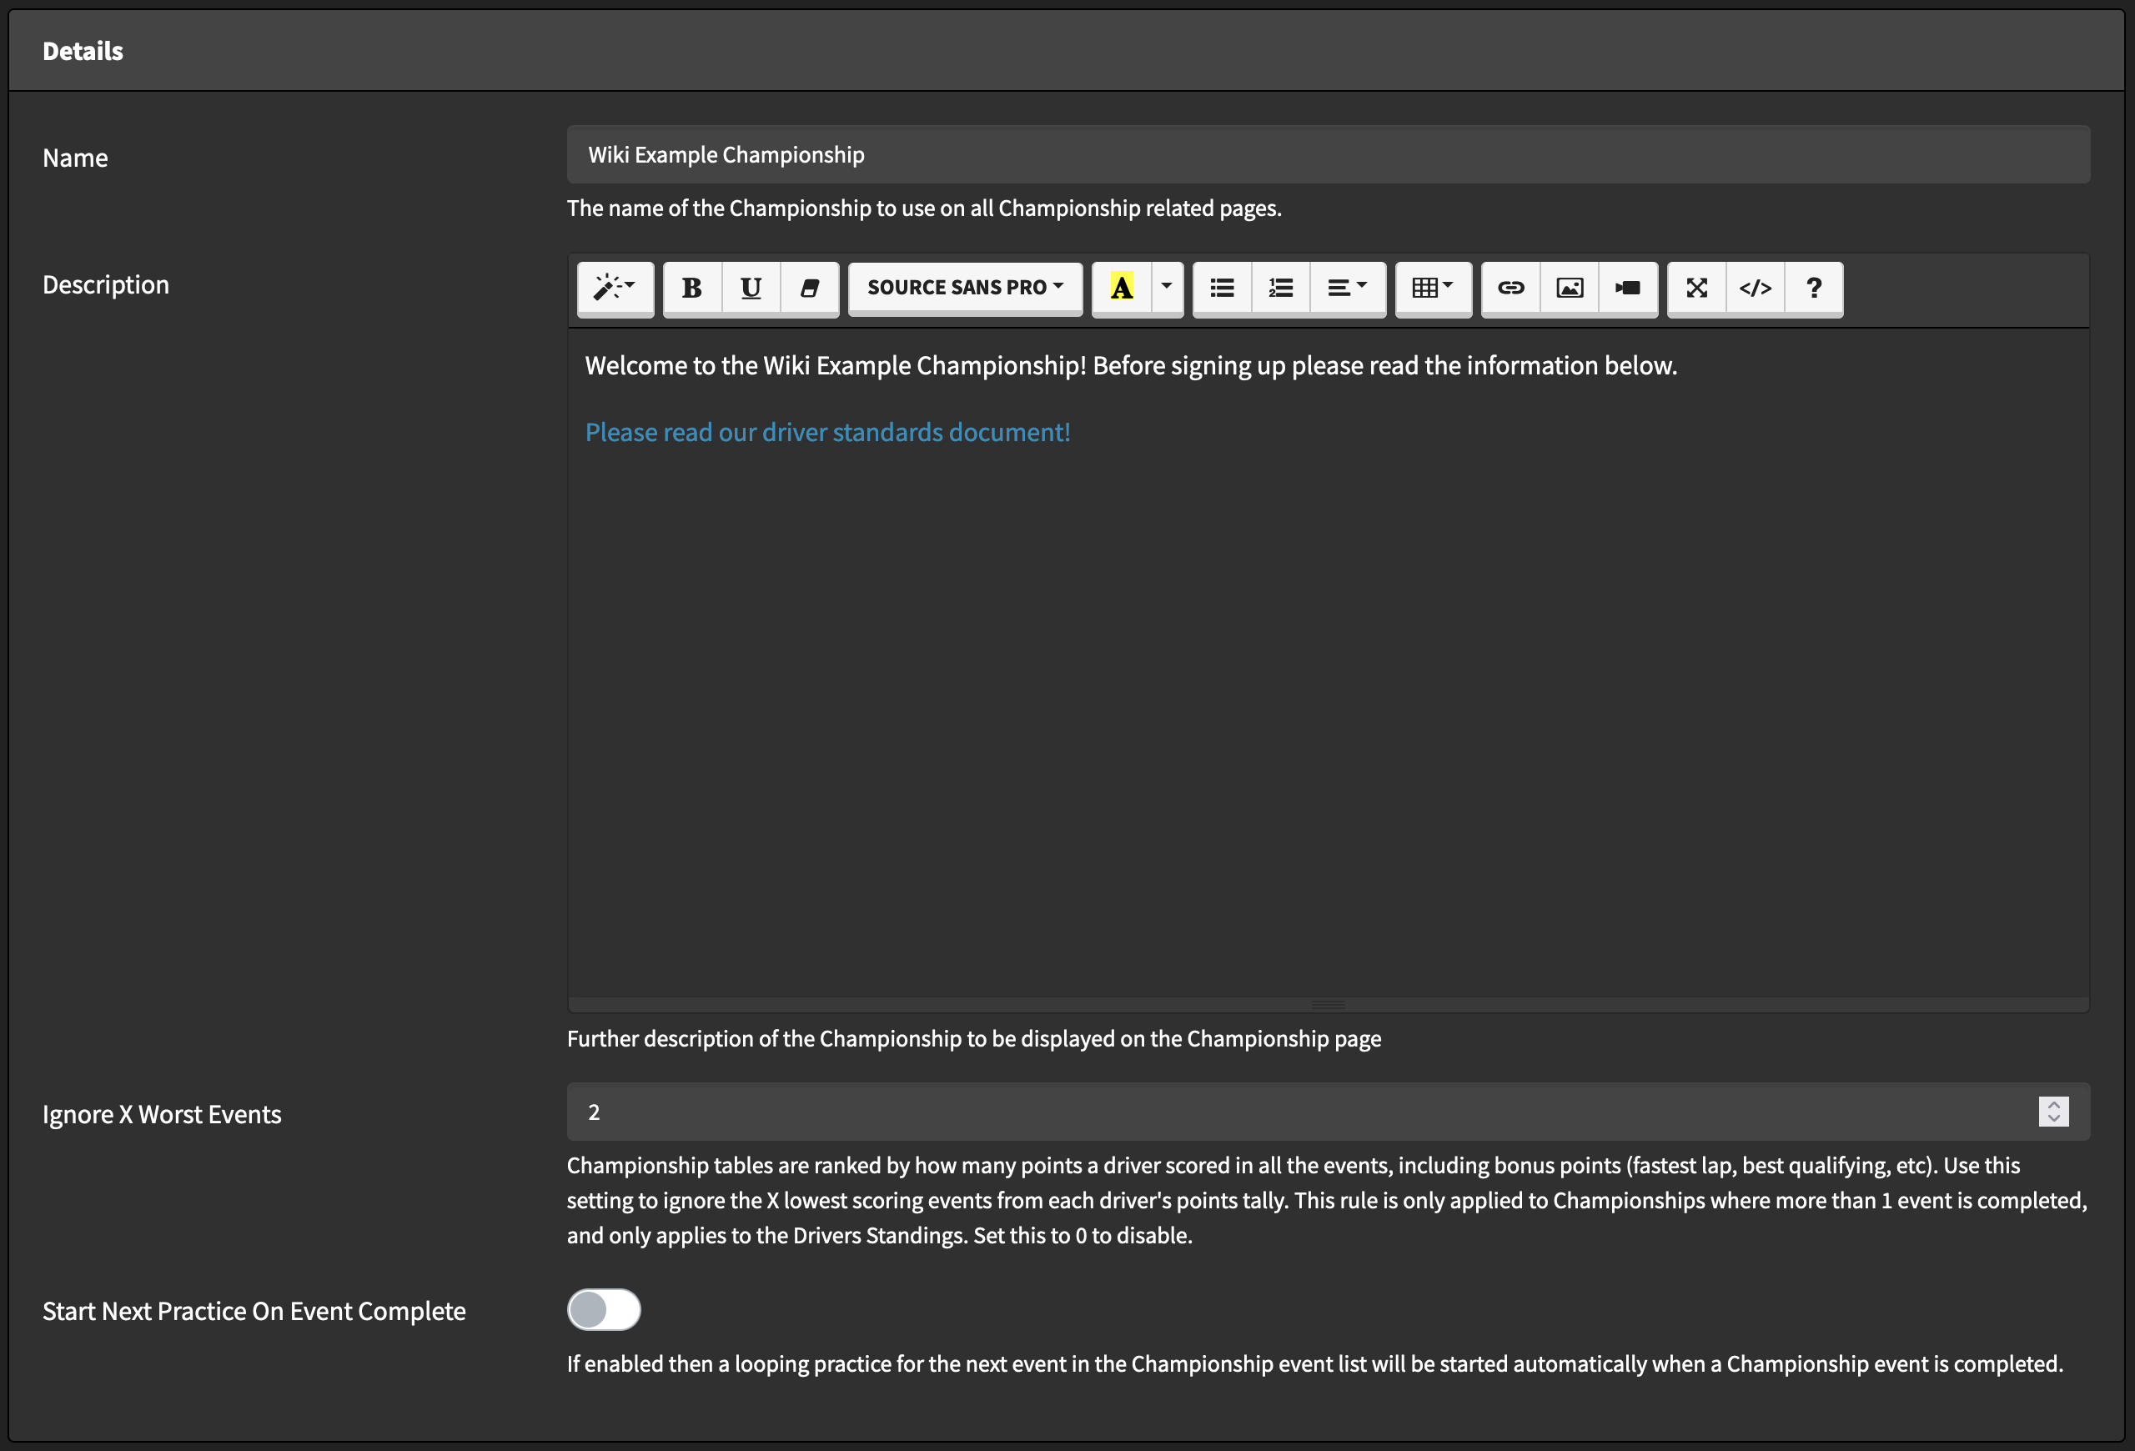
Task: Insert an unordered bullet list
Action: pyautogui.click(x=1222, y=288)
